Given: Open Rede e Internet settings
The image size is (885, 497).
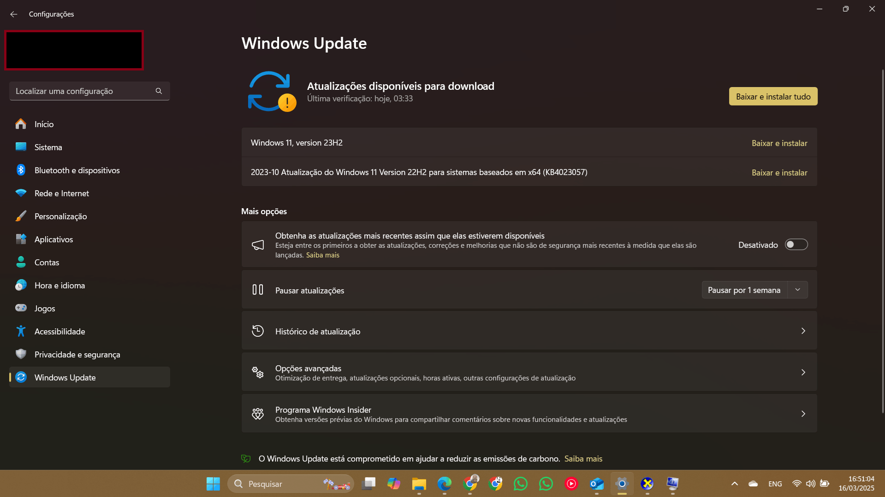Looking at the screenshot, I should 89,193.
